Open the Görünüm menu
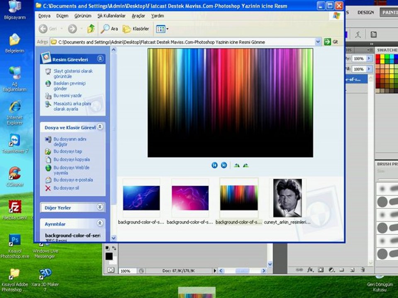Screen dimensions: 398x298 [83, 16]
